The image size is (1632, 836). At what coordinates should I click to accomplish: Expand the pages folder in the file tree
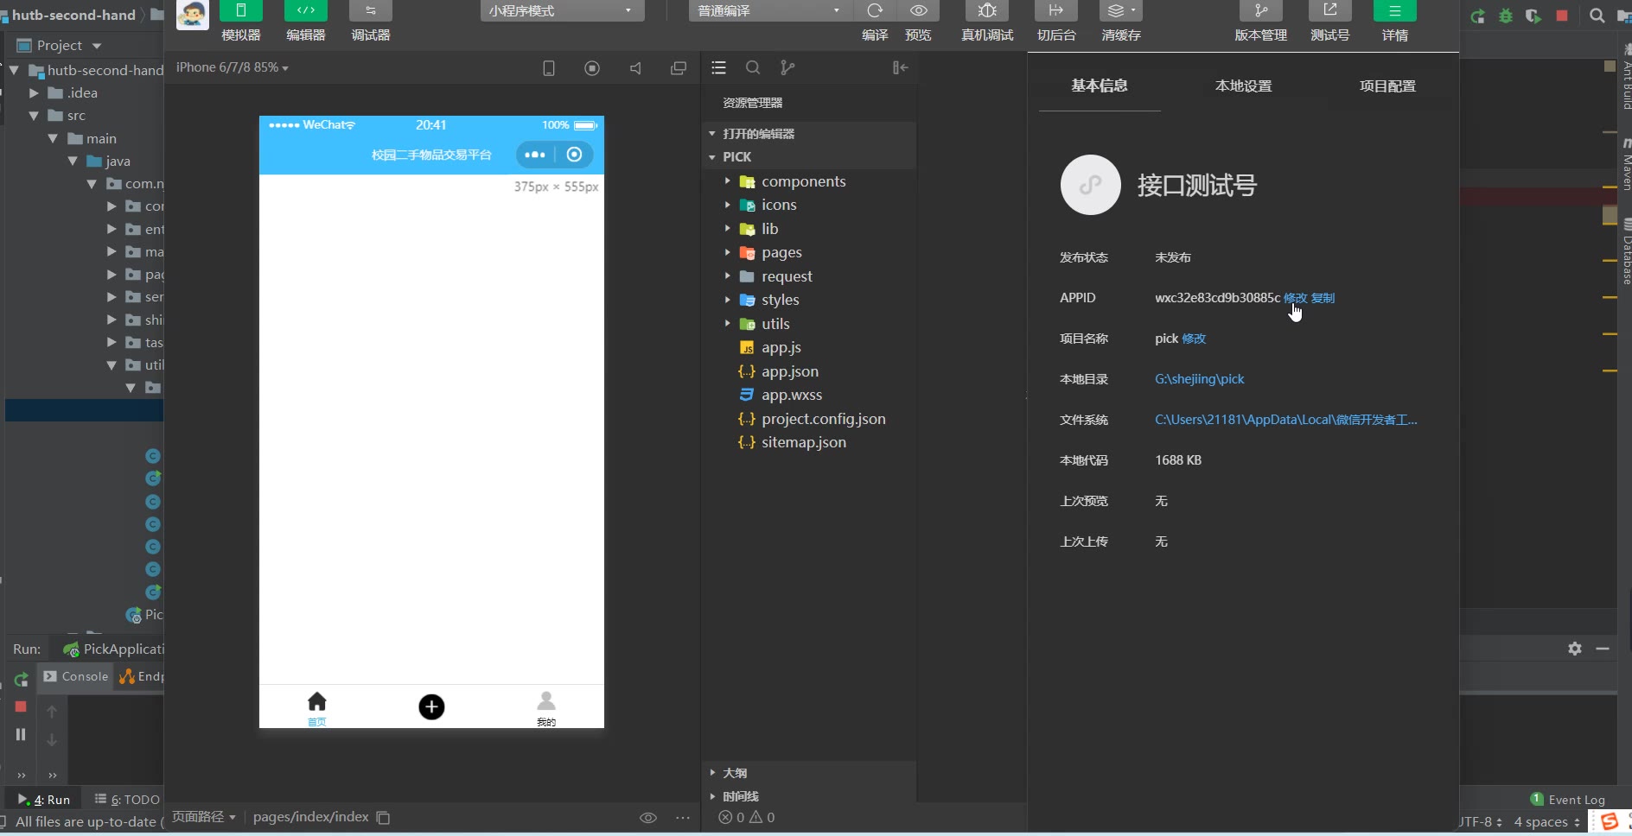pyautogui.click(x=781, y=252)
